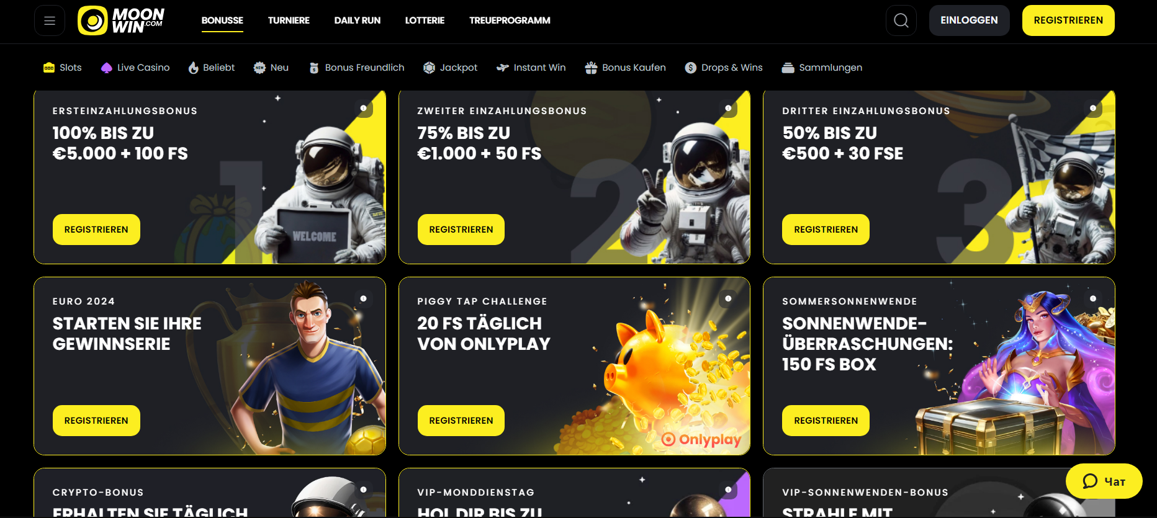Switch to the Turniere tab
The image size is (1157, 518).
[289, 20]
